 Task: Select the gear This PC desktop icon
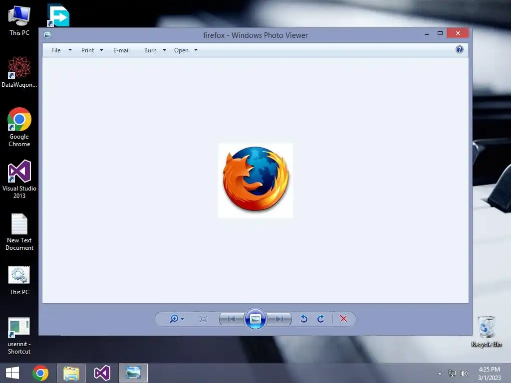coord(19,280)
